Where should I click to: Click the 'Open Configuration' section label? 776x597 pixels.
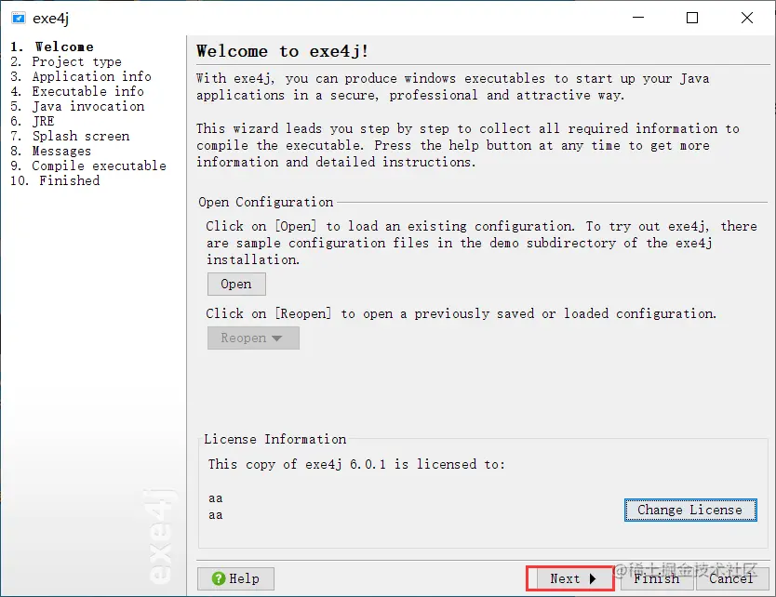[x=266, y=202]
